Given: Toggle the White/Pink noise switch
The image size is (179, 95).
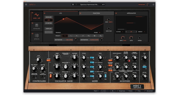Looking at the screenshot, I should pos(105,76).
